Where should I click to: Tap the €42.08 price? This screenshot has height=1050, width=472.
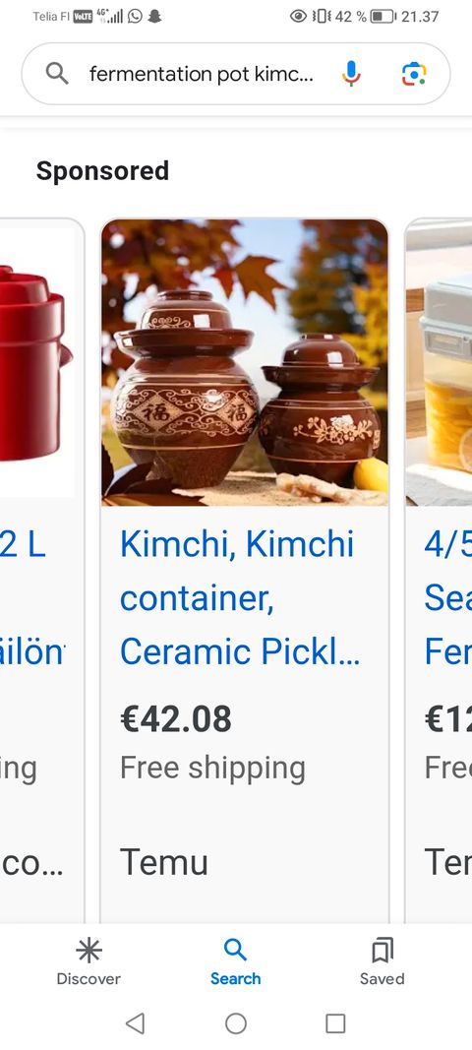click(x=176, y=718)
